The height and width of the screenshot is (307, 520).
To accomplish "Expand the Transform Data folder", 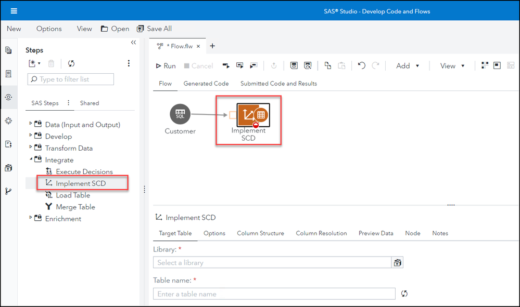I will click(x=31, y=146).
